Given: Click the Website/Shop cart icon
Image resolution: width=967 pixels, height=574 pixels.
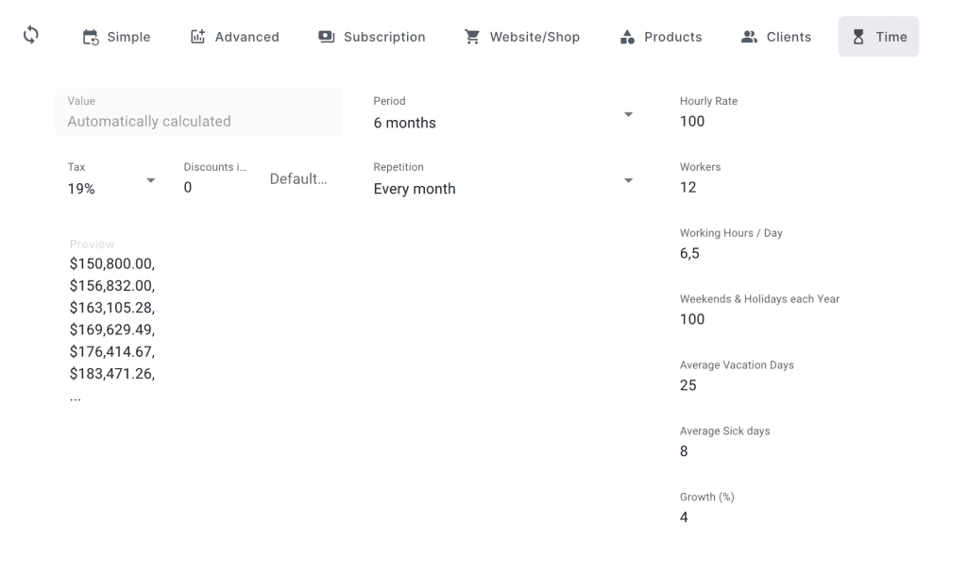Looking at the screenshot, I should point(472,37).
